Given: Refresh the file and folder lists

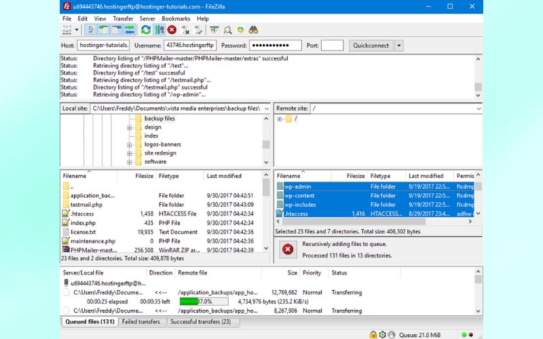Looking at the screenshot, I should pos(146,30).
